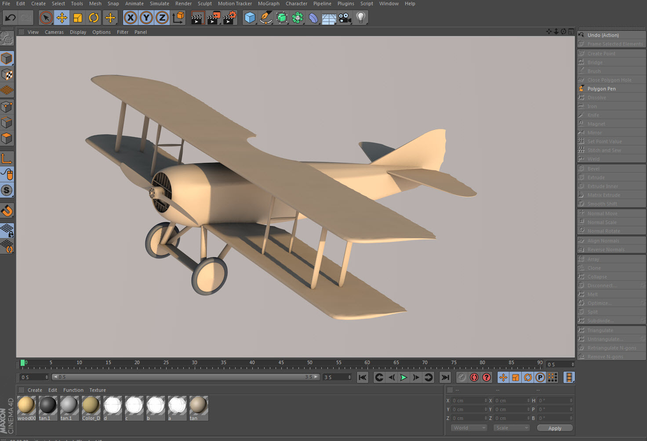Toggle Z axis lock
The image size is (647, 441).
(162, 18)
